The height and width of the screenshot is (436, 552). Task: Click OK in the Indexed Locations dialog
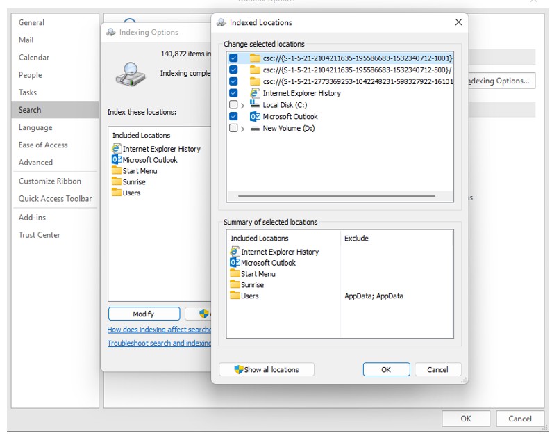tap(386, 370)
